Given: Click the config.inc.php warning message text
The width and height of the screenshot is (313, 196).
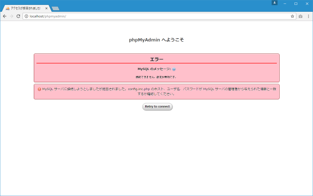Looking at the screenshot, I should click(159, 92).
